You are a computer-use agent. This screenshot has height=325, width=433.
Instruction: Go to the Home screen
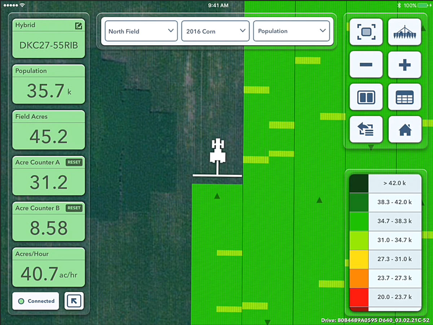(x=404, y=130)
